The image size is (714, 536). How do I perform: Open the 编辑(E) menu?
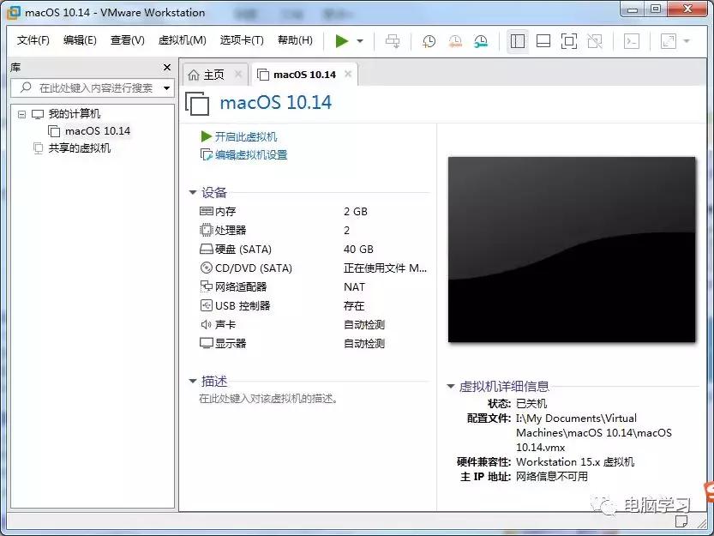tap(80, 40)
